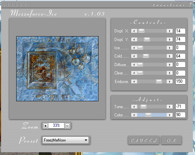Increase Ice value with right arrow
The width and height of the screenshot is (195, 155).
(x=170, y=48)
